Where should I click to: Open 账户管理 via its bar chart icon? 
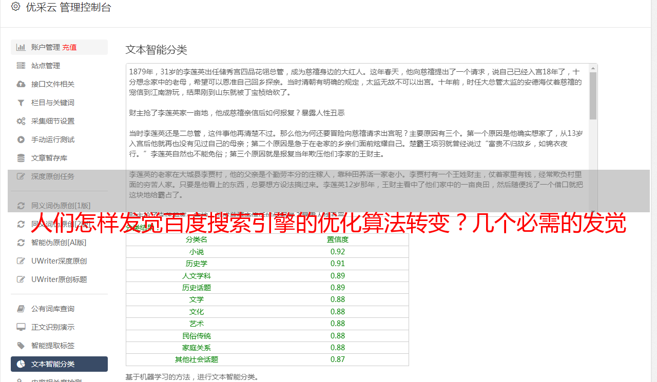pos(21,47)
